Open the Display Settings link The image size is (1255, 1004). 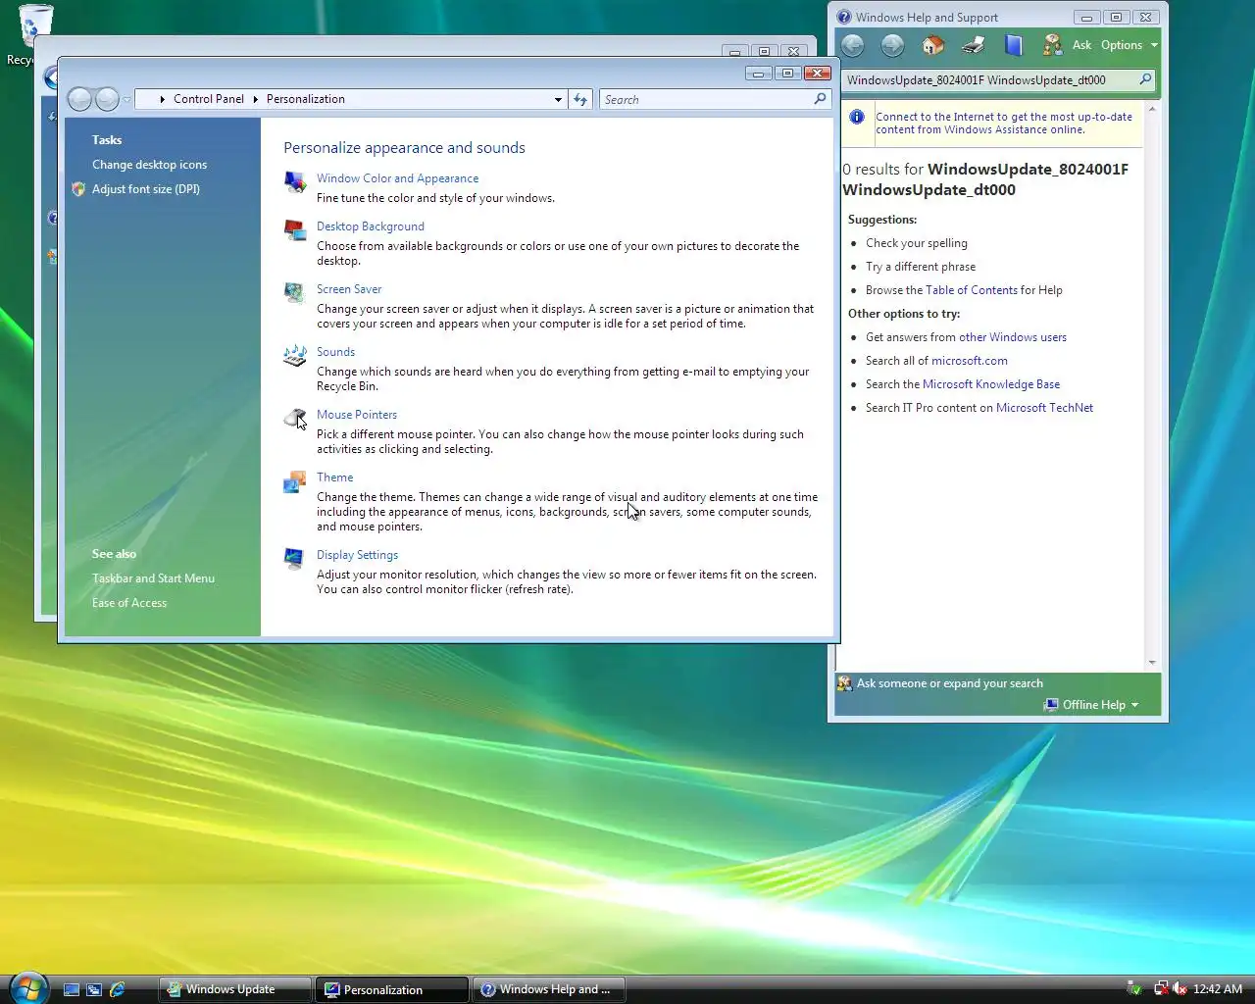coord(357,555)
